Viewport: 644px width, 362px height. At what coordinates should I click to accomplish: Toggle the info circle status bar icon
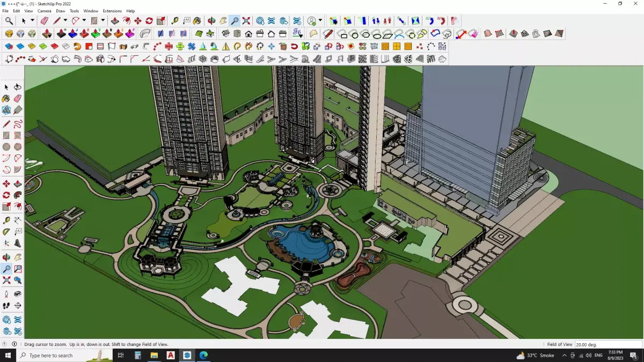pyautogui.click(x=14, y=344)
